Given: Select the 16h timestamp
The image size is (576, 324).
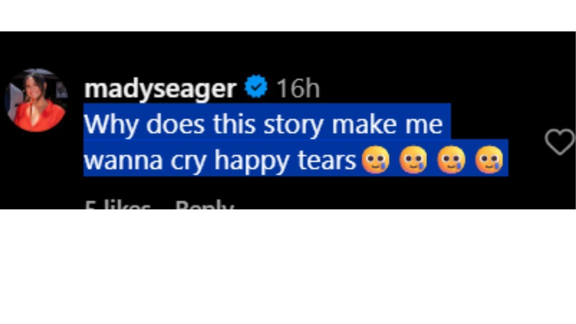Looking at the screenshot, I should [x=298, y=88].
